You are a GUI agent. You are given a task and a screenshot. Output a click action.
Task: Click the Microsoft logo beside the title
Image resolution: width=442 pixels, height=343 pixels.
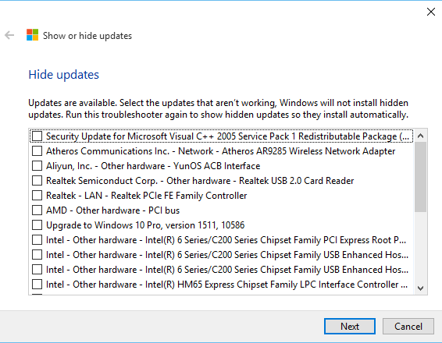(33, 35)
